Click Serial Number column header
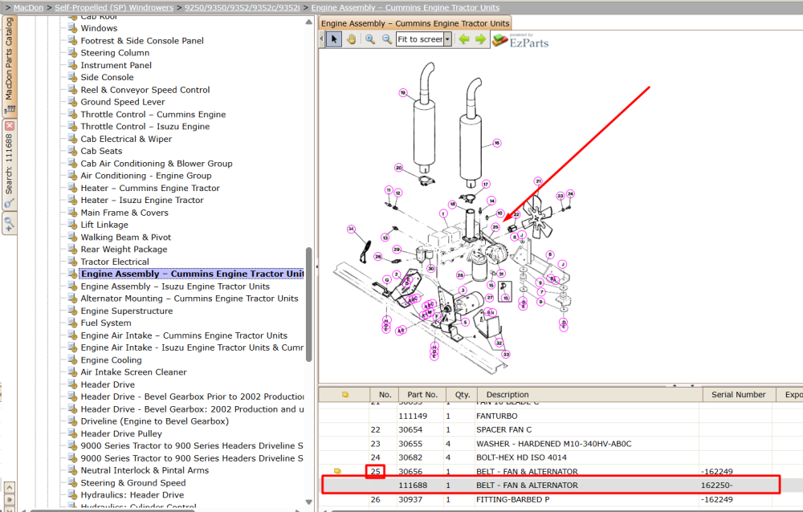The height and width of the screenshot is (512, 803). (739, 395)
